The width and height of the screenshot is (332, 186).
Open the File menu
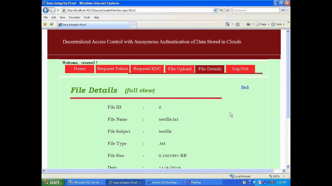tap(46, 17)
